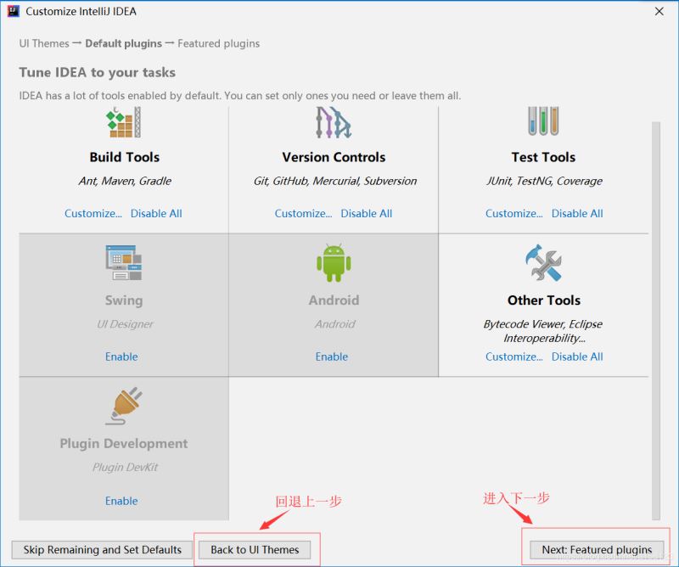This screenshot has width=679, height=567.
Task: Click the green Android robot icon
Action: click(x=334, y=263)
